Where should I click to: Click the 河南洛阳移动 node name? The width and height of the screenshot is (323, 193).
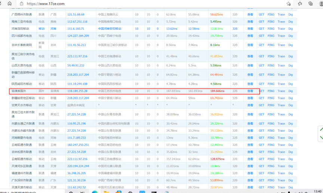coord(20,29)
